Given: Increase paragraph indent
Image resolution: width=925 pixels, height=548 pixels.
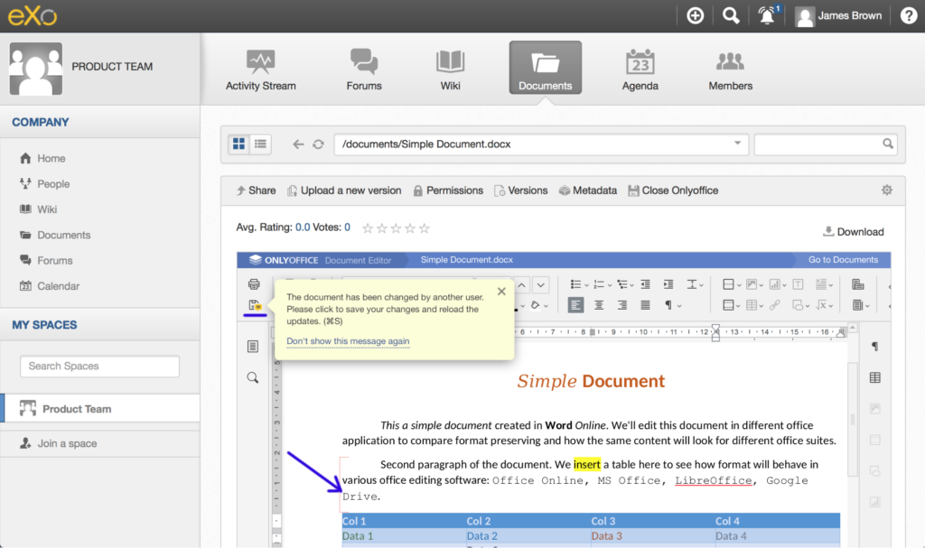Looking at the screenshot, I should (x=668, y=284).
